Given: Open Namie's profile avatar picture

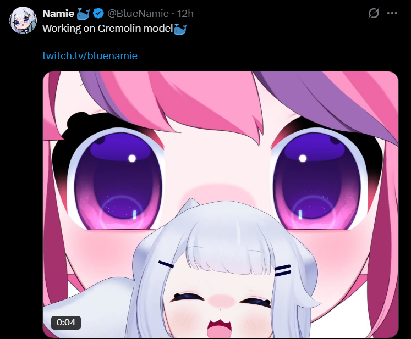Looking at the screenshot, I should [23, 20].
